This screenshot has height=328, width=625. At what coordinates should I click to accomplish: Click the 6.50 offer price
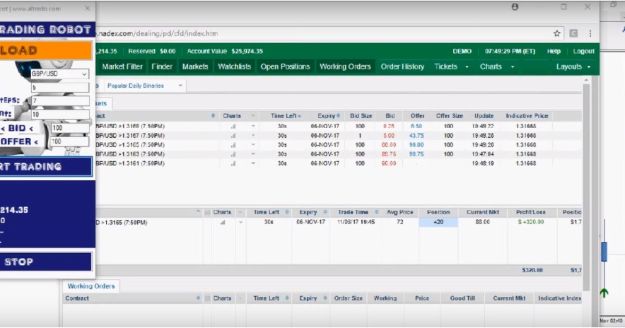click(416, 127)
